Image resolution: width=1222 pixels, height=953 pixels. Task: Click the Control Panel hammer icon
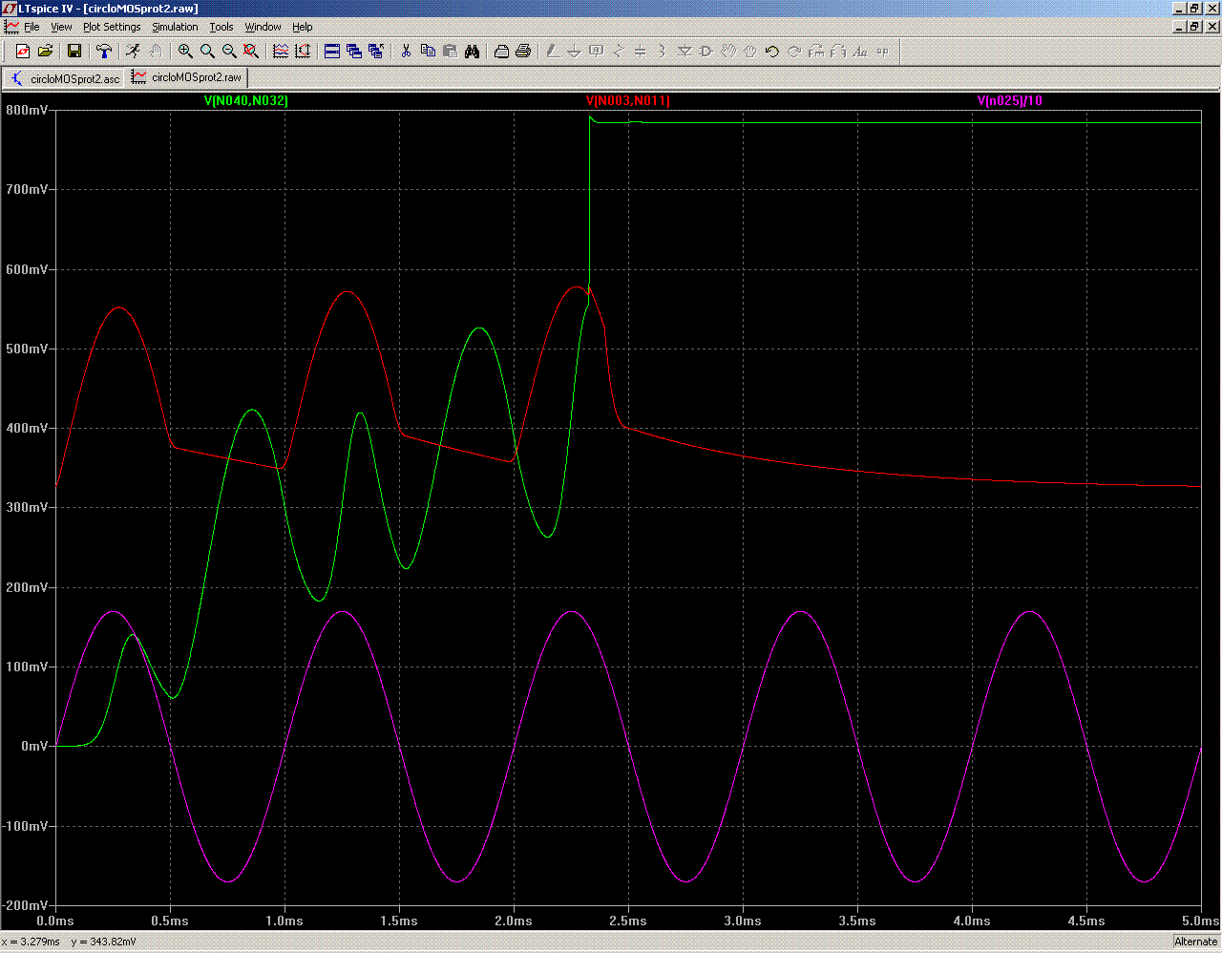pyautogui.click(x=104, y=52)
